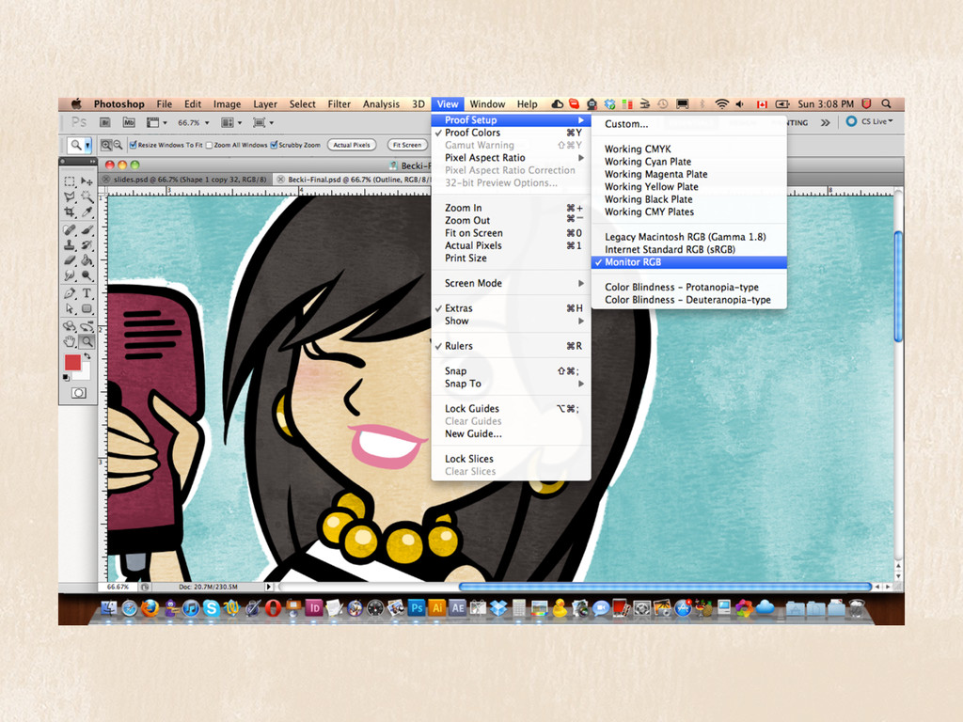Image resolution: width=963 pixels, height=722 pixels.
Task: Select the Rectangular Marquee tool
Action: coord(70,181)
